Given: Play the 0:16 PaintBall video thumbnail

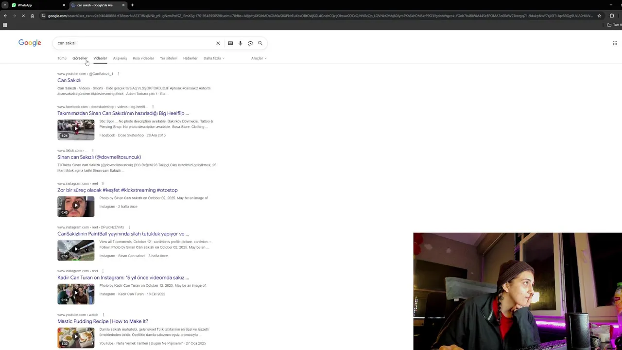Looking at the screenshot, I should coord(76,250).
